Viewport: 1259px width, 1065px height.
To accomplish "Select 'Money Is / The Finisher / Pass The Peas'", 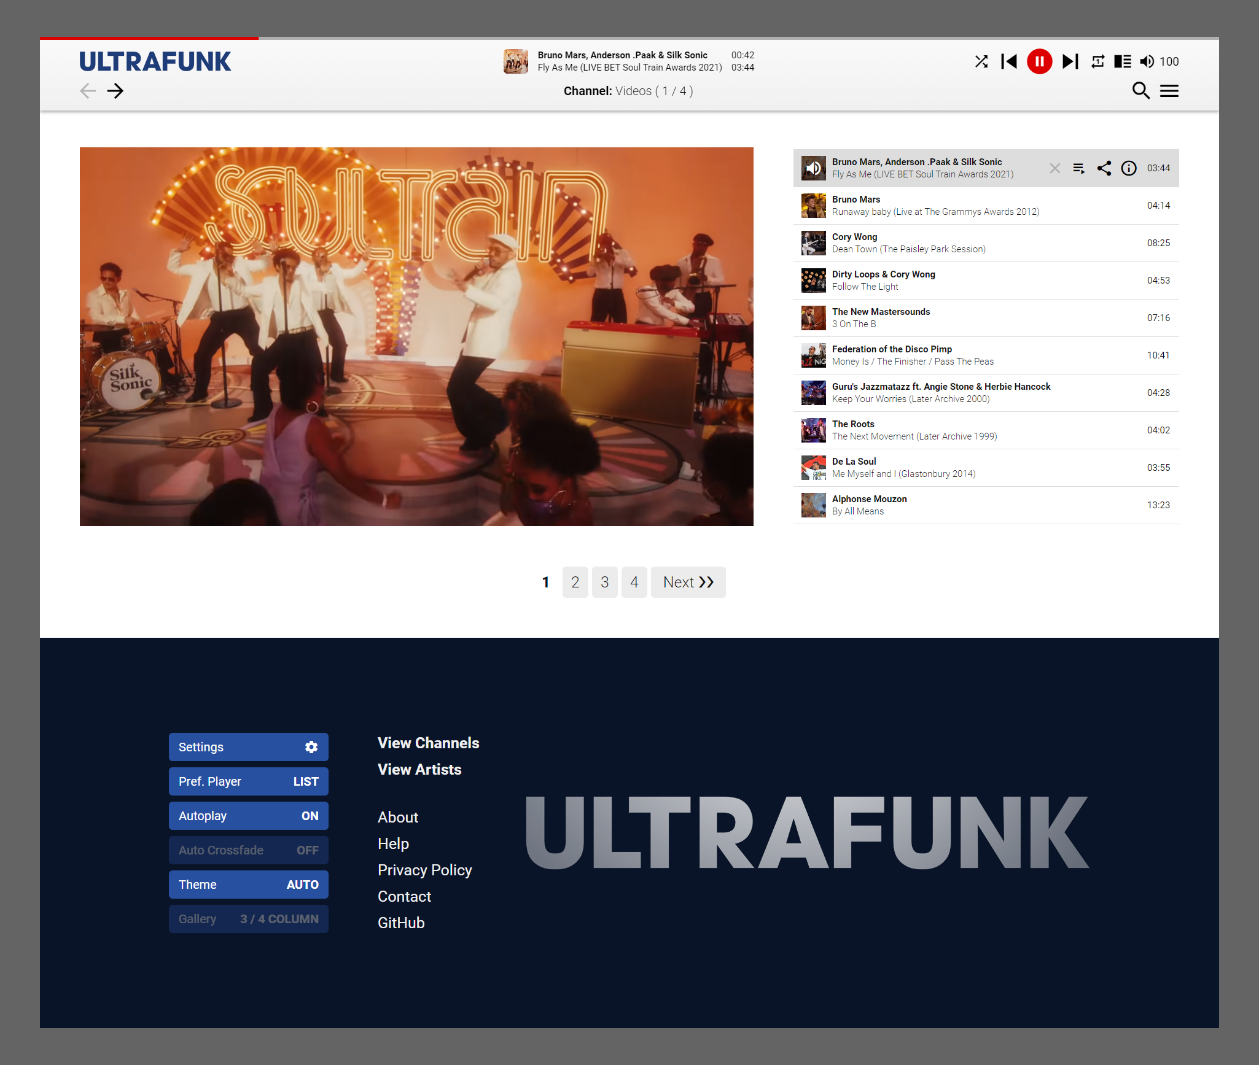I will (x=913, y=362).
